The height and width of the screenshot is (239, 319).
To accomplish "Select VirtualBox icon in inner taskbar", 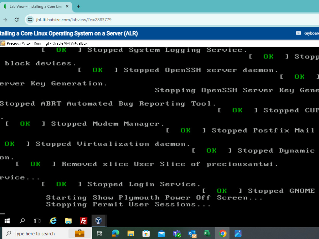I will tap(99, 221).
